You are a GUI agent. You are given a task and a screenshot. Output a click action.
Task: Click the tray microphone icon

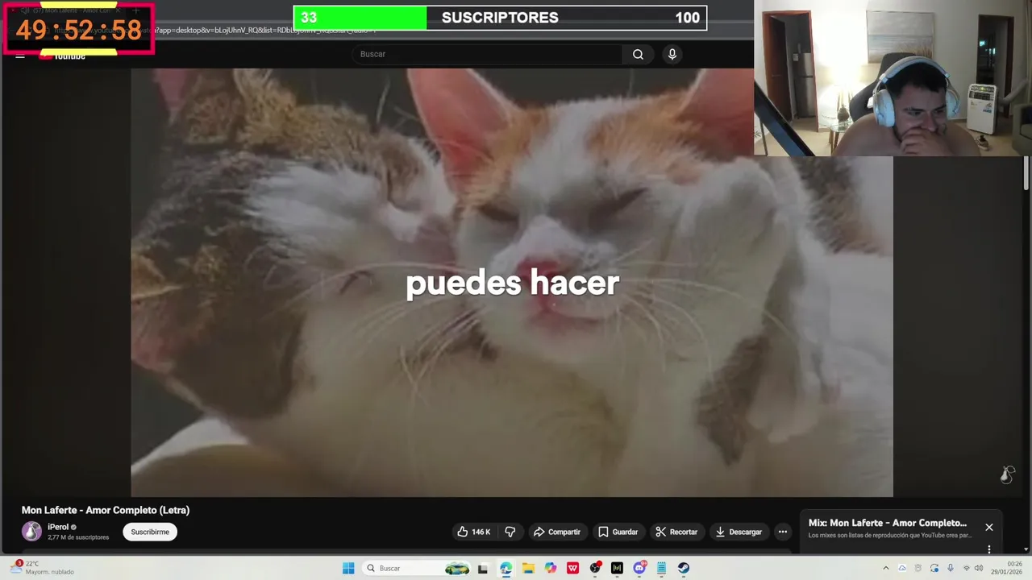click(x=950, y=568)
